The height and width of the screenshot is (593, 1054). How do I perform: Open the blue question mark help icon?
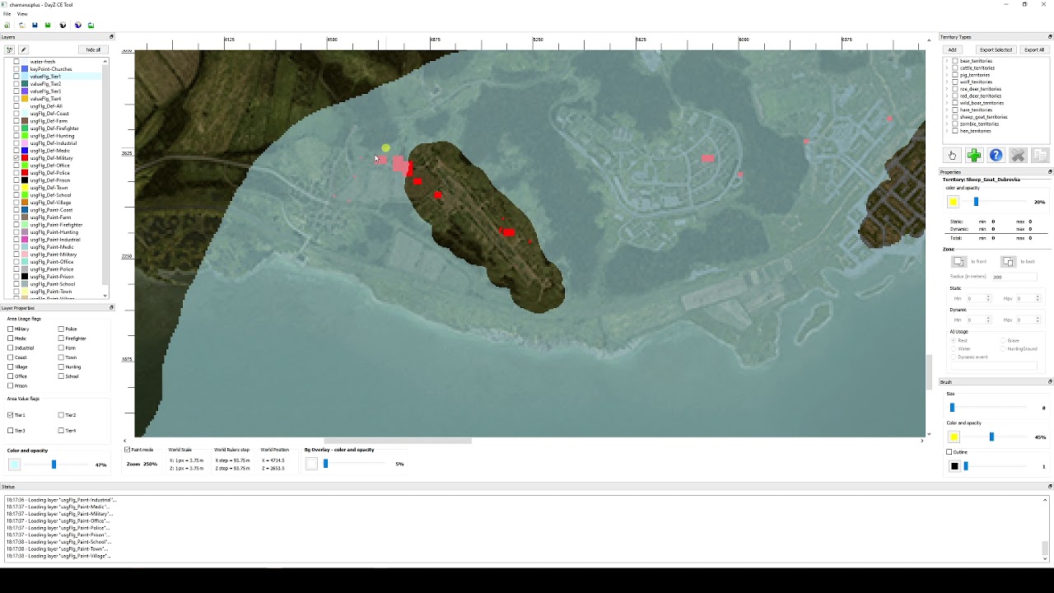(996, 156)
